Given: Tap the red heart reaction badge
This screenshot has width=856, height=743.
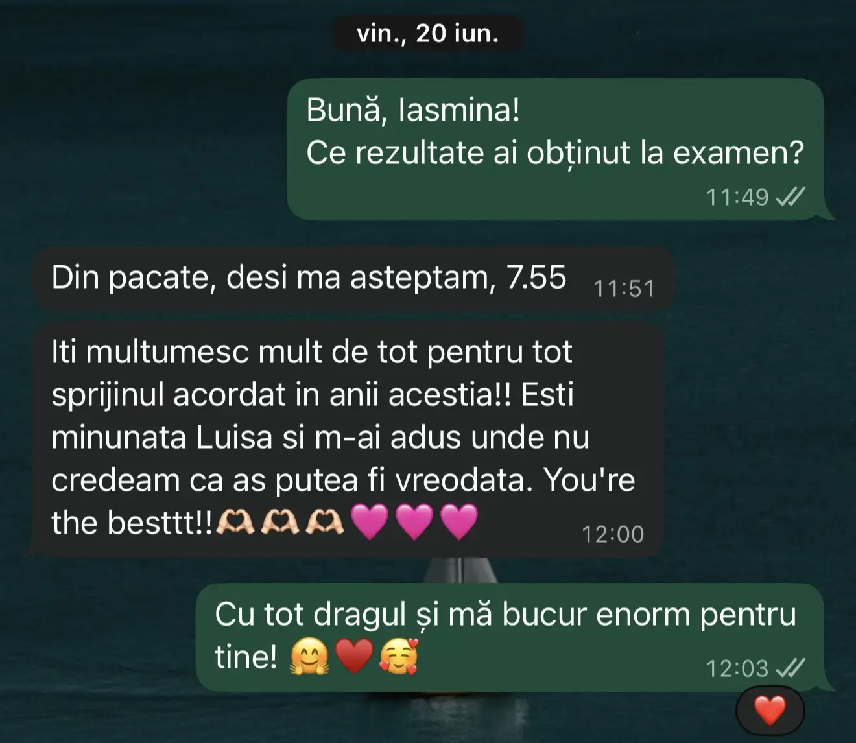Looking at the screenshot, I should tap(770, 711).
